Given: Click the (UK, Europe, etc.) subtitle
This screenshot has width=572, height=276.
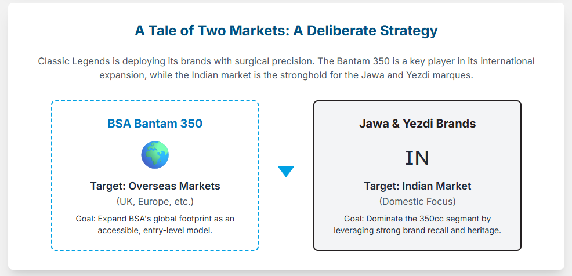Looking at the screenshot, I should [x=155, y=201].
